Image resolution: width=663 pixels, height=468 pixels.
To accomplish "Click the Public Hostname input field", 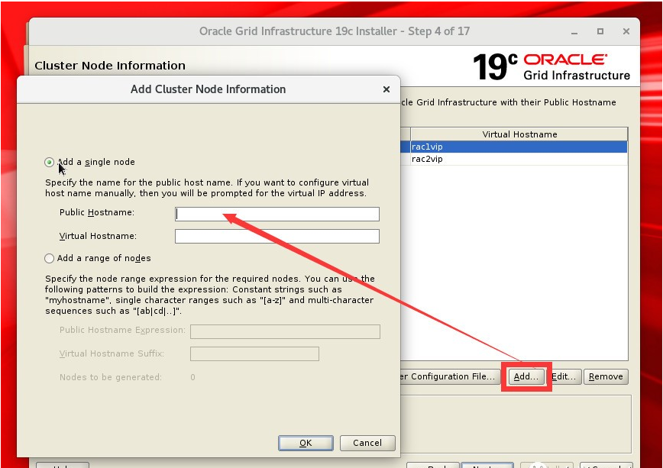I will 277,214.
